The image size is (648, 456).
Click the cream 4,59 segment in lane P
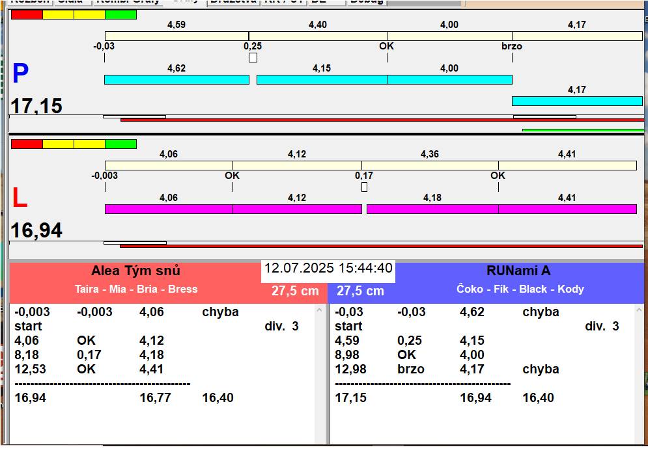pyautogui.click(x=177, y=36)
